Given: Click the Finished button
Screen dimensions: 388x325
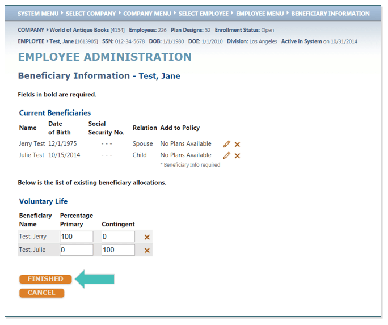Looking at the screenshot, I should pos(45,279).
